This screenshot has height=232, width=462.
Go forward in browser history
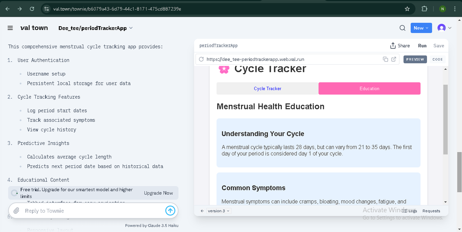(x=20, y=8)
